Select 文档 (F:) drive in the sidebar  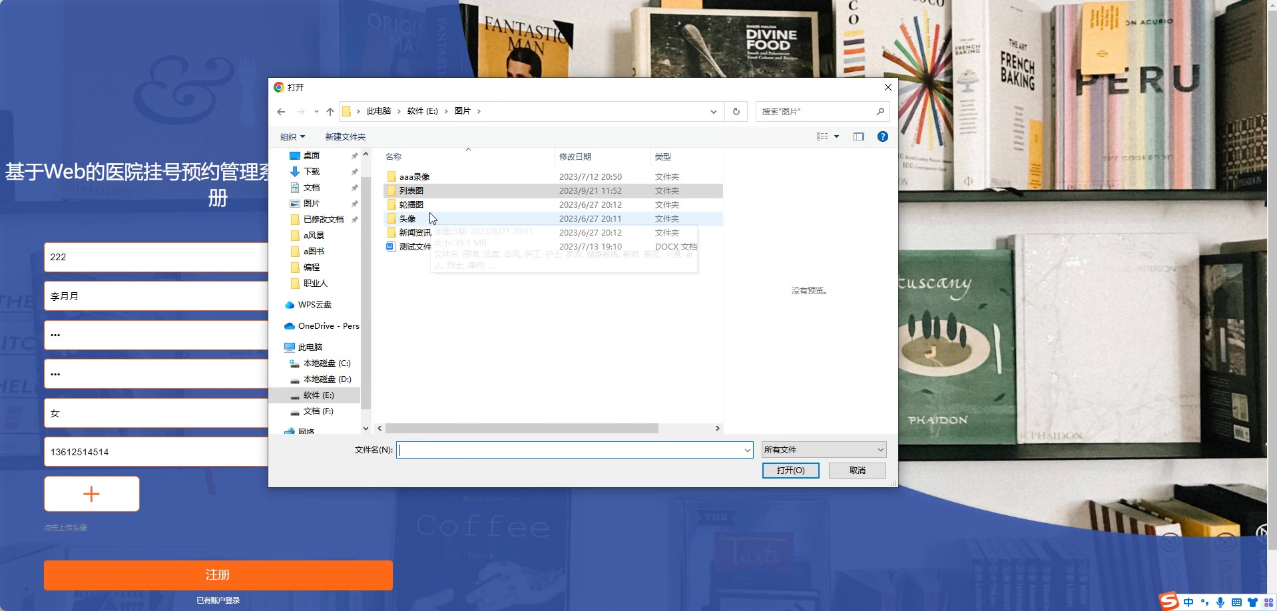point(318,411)
